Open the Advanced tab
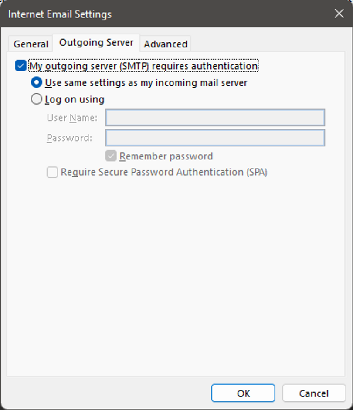 (x=166, y=44)
